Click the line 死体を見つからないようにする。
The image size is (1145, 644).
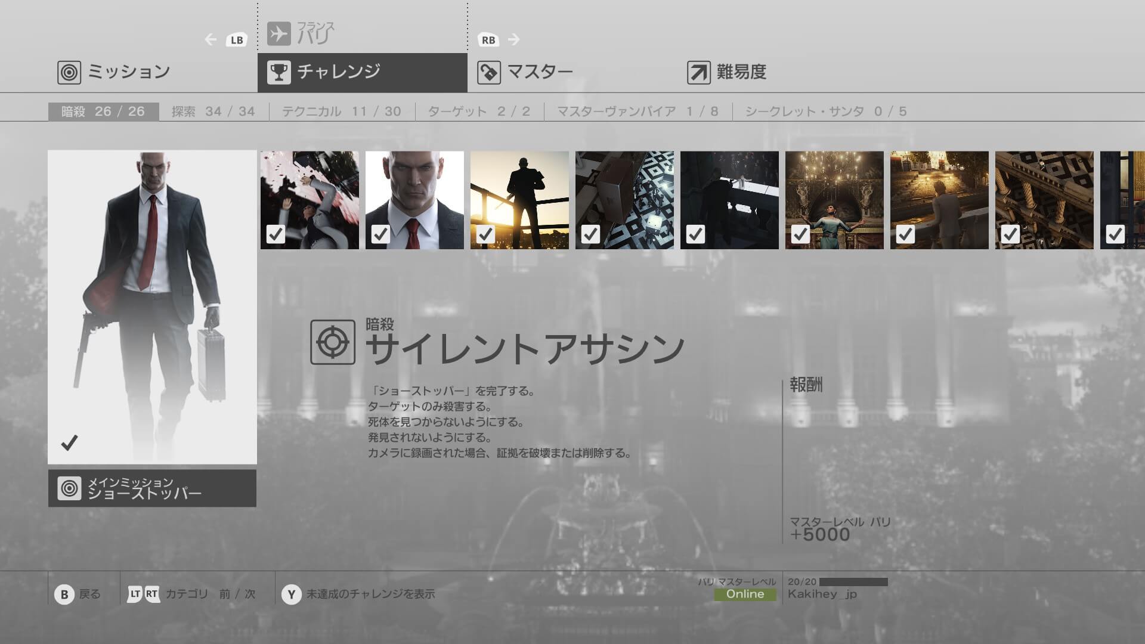[445, 422]
